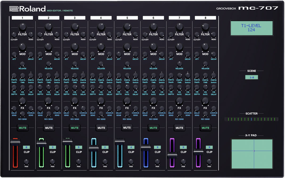Screen dimensions: 285x178
Task: Open track 7 clip number box
Action: [183, 147]
